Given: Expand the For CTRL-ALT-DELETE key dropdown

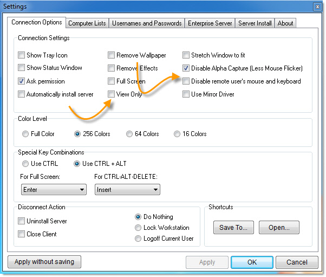Looking at the screenshot, I should pos(127,189).
